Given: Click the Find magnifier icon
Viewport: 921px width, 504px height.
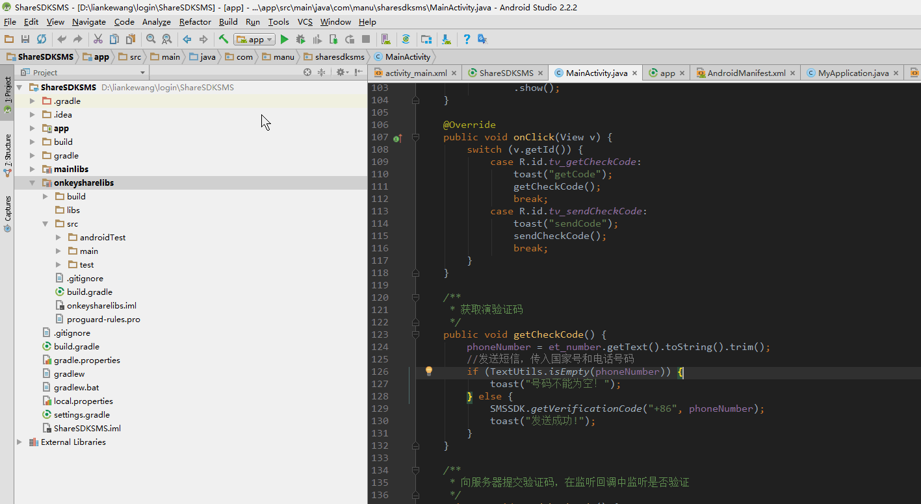Looking at the screenshot, I should click(x=151, y=40).
